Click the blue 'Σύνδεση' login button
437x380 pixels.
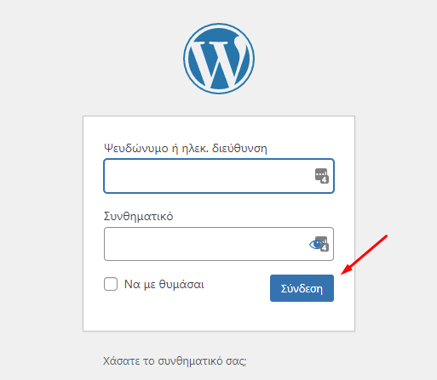coord(302,288)
